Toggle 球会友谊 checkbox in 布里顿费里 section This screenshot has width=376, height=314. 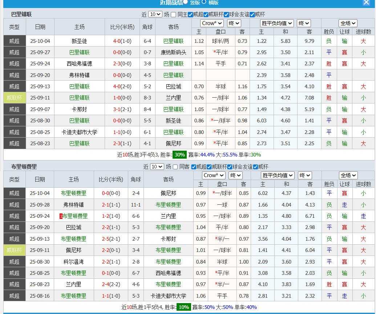[x=230, y=167]
